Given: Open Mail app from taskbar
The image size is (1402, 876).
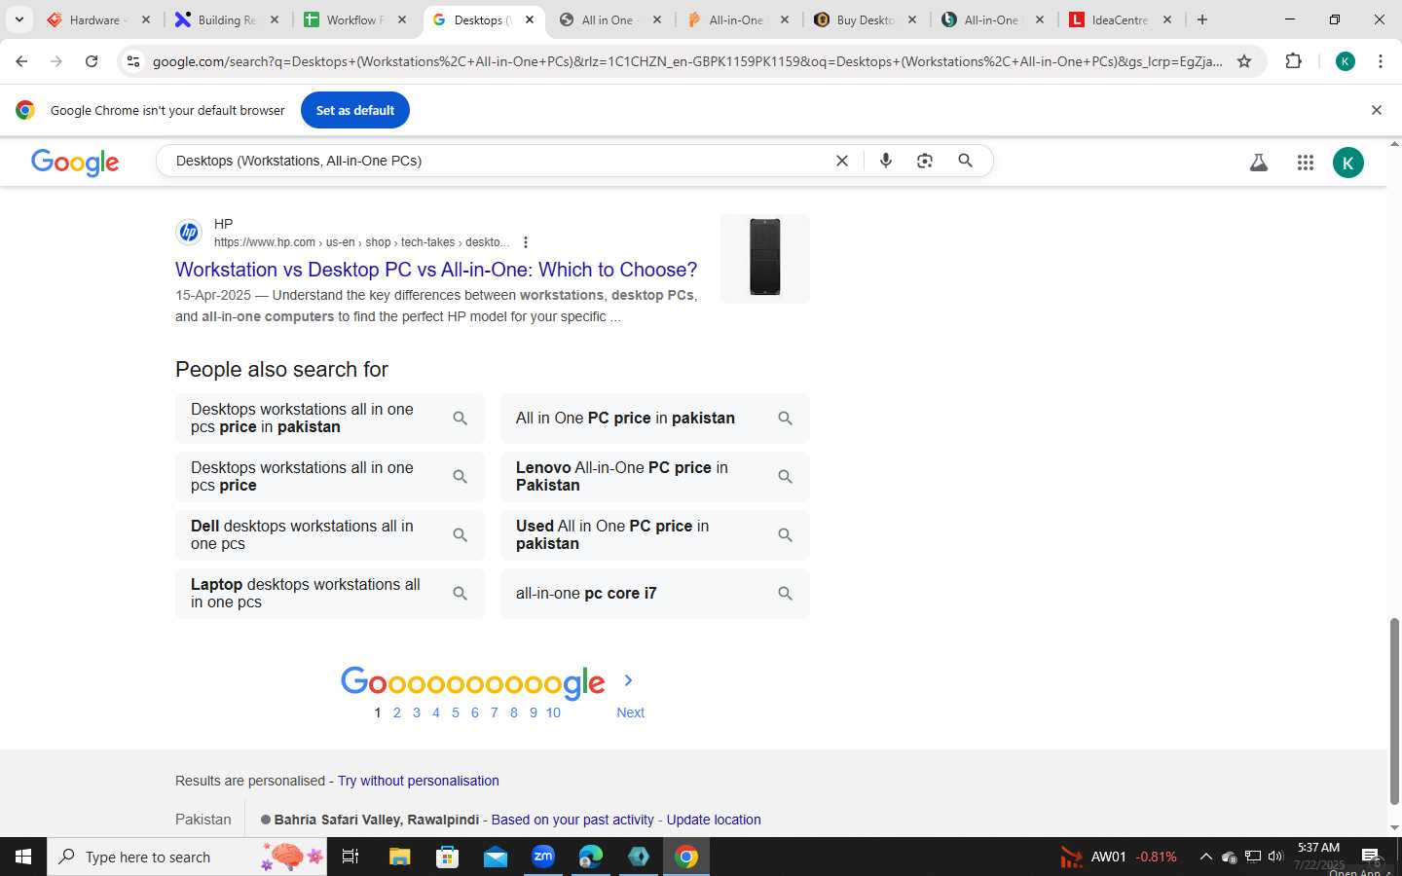Looking at the screenshot, I should coord(496,857).
